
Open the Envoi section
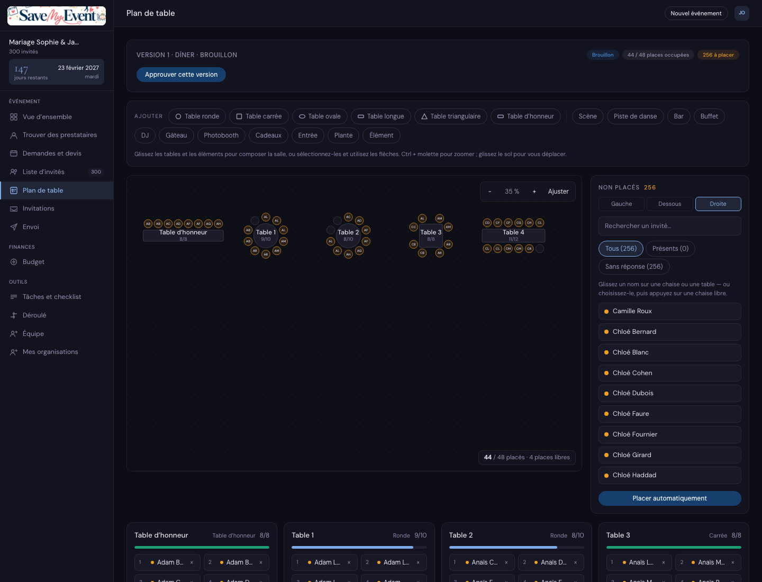pos(57,227)
